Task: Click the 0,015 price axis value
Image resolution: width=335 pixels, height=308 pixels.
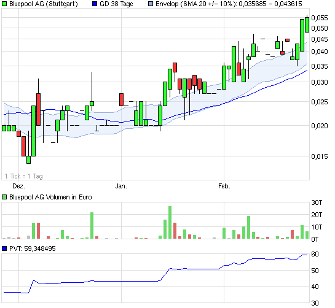Action: 320,156
